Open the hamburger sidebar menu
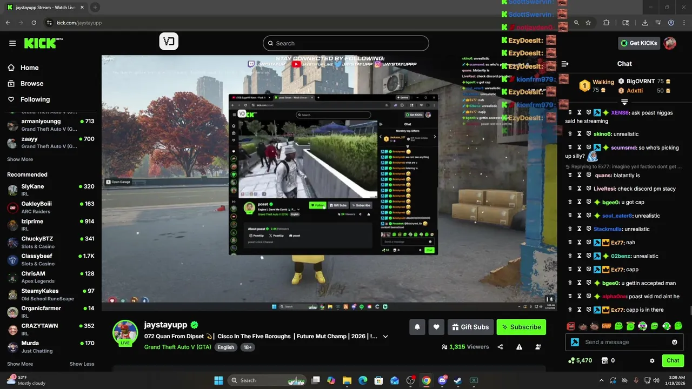The image size is (692, 389). coord(12,43)
